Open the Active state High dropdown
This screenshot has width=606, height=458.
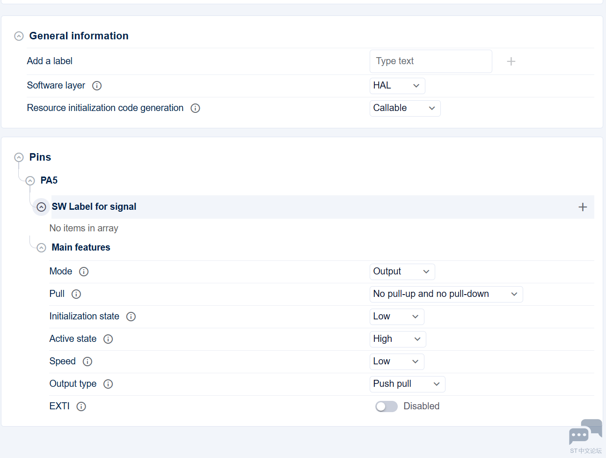pyautogui.click(x=398, y=339)
